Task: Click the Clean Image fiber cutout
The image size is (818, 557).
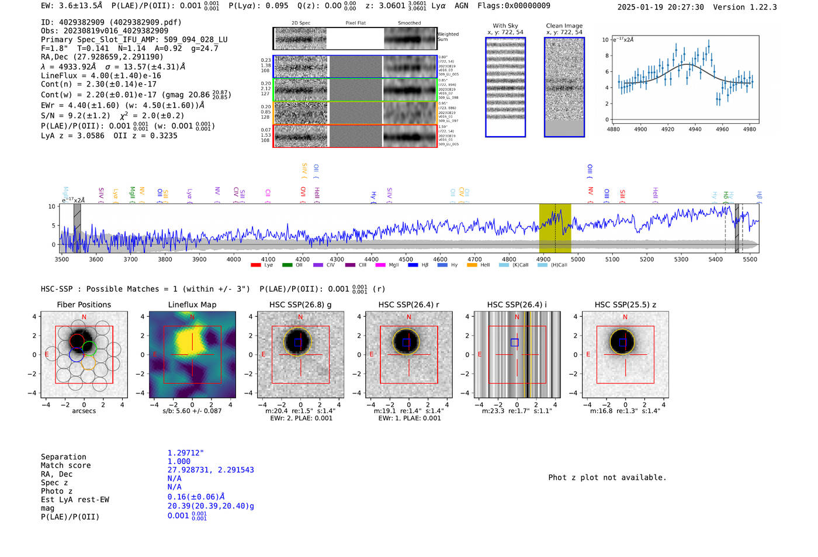Action: point(564,87)
